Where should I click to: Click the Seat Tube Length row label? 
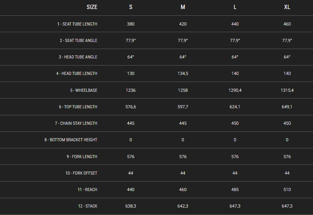(77, 24)
